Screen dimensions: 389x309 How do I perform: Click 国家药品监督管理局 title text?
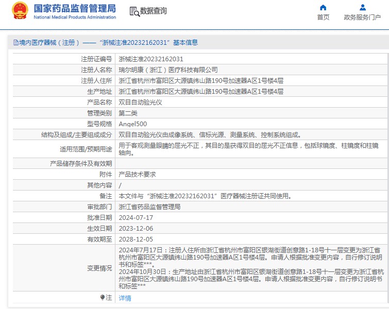(x=75, y=8)
